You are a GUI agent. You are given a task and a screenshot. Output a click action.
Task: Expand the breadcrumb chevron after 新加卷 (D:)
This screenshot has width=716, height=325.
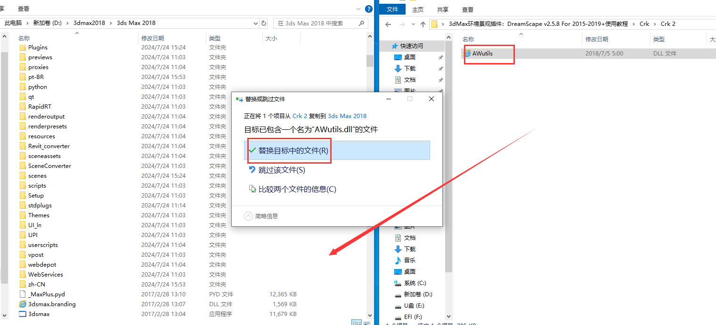point(68,23)
